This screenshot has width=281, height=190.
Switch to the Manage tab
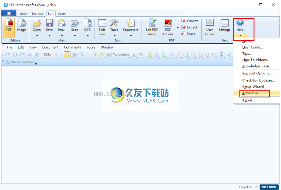pos(38,14)
